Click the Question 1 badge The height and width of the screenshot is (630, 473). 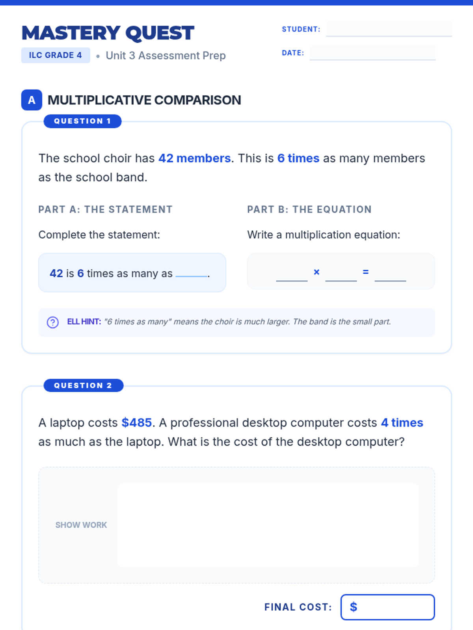[82, 121]
